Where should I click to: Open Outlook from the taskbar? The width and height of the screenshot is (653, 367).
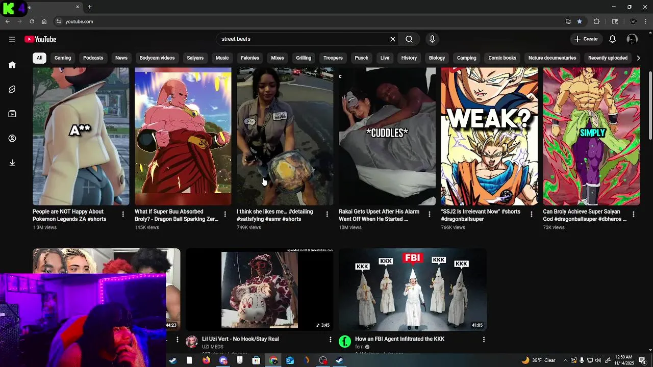pos(290,360)
